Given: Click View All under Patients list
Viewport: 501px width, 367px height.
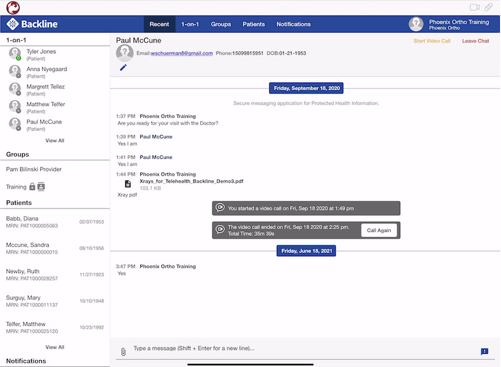Looking at the screenshot, I should [x=54, y=347].
